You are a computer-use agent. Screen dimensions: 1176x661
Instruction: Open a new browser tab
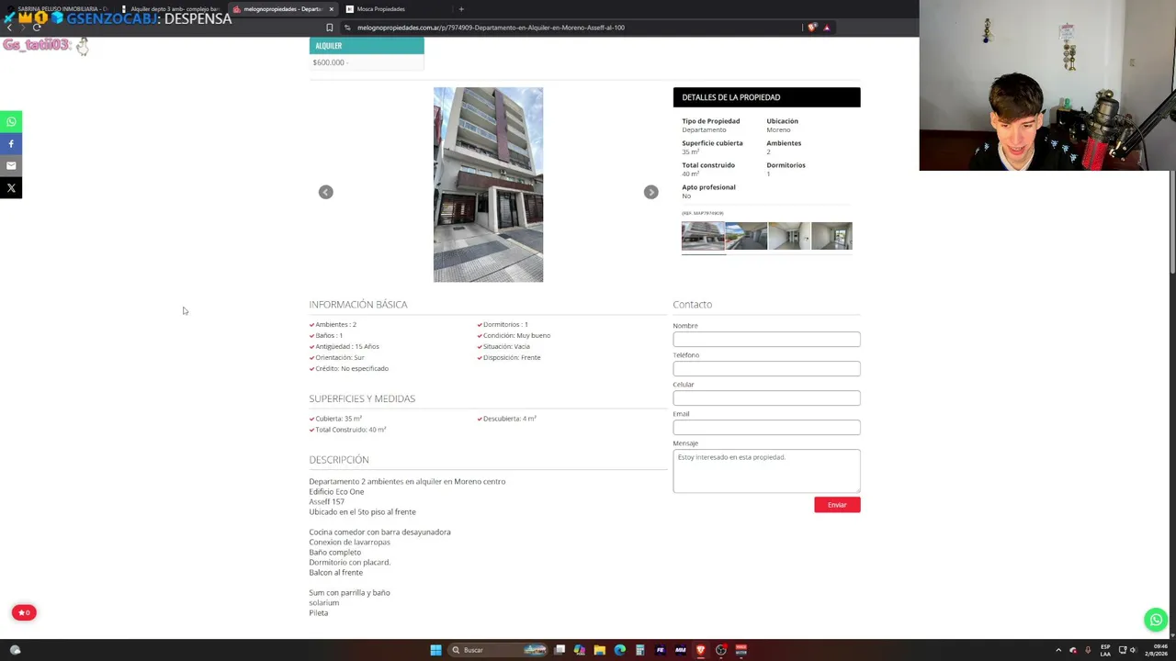pos(461,9)
